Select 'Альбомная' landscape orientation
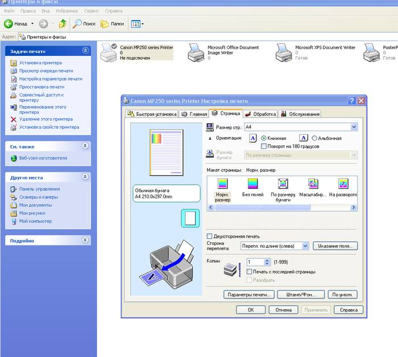The image size is (398, 357). pos(314,138)
